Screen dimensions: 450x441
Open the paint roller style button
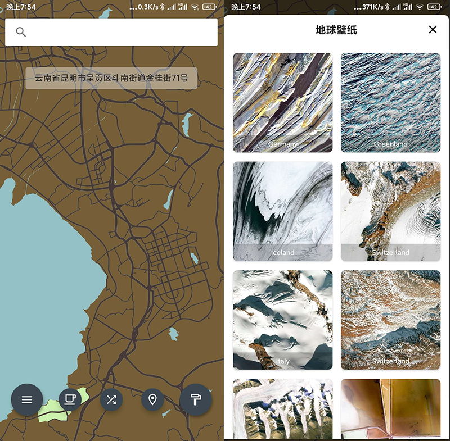tap(196, 399)
